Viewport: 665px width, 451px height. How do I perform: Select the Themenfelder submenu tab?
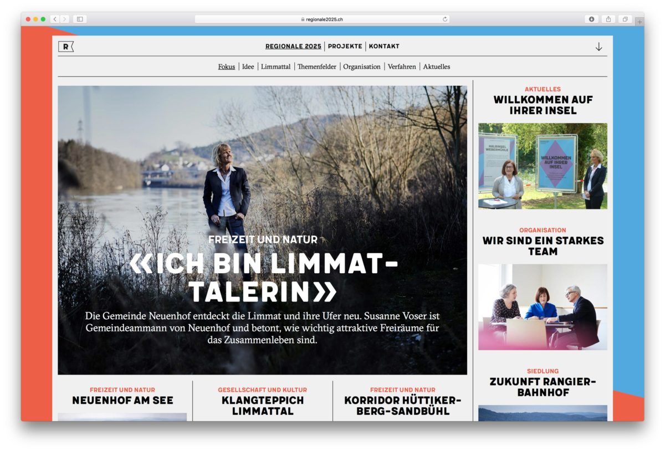point(316,66)
